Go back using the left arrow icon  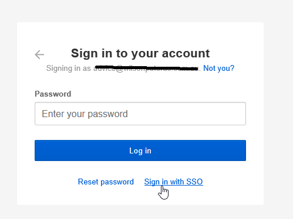39,54
